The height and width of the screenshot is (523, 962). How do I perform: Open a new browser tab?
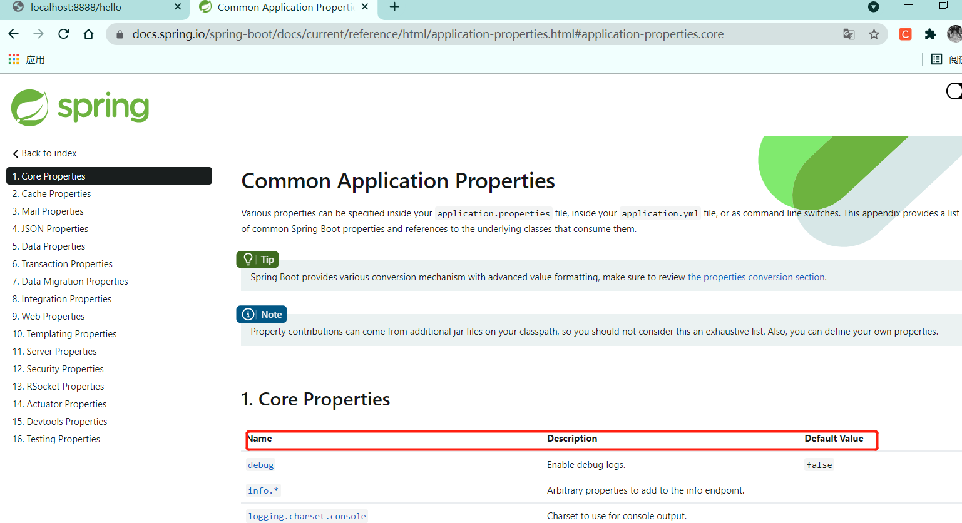394,7
